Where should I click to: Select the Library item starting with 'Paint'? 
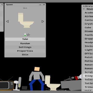(x=88, y=57)
